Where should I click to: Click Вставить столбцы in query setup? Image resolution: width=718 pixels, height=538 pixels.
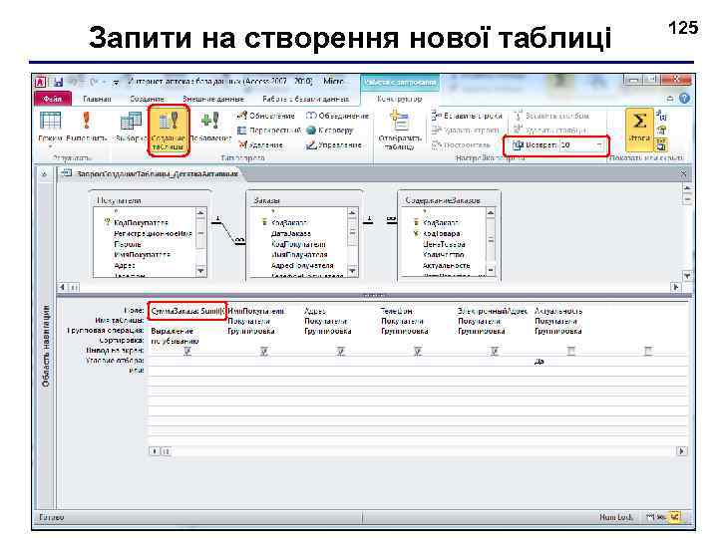pos(551,116)
